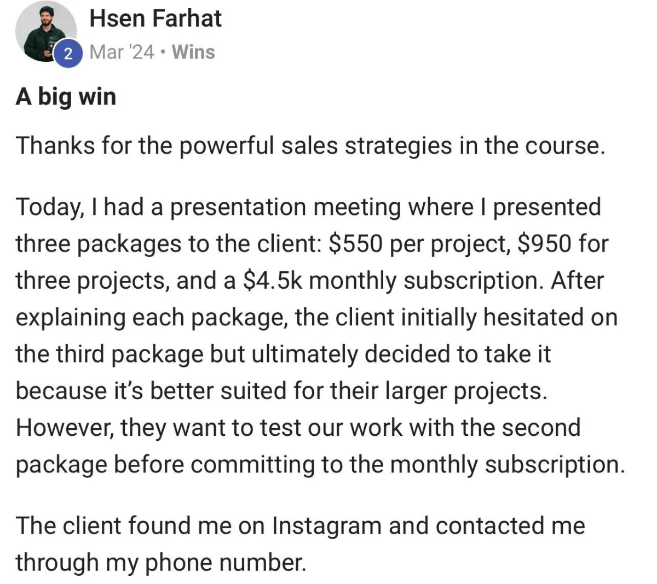Open Hsen Farhat's profile avatar photo
The height and width of the screenshot is (584, 657).
coord(46,32)
